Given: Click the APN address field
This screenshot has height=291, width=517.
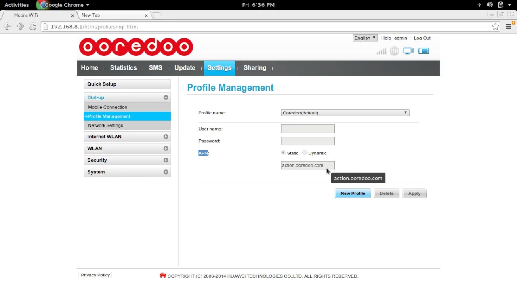Looking at the screenshot, I should [308, 165].
